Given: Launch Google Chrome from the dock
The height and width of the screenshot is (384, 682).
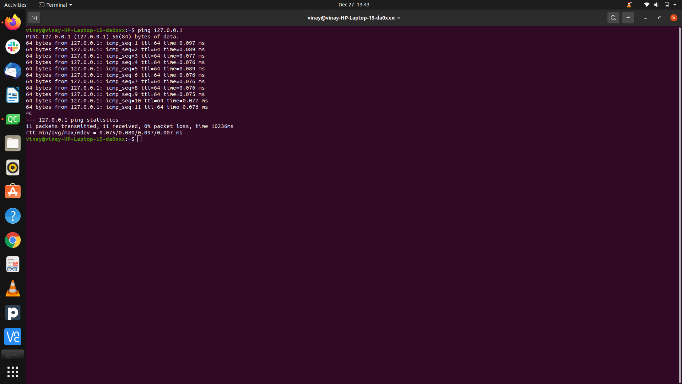Looking at the screenshot, I should 13,240.
